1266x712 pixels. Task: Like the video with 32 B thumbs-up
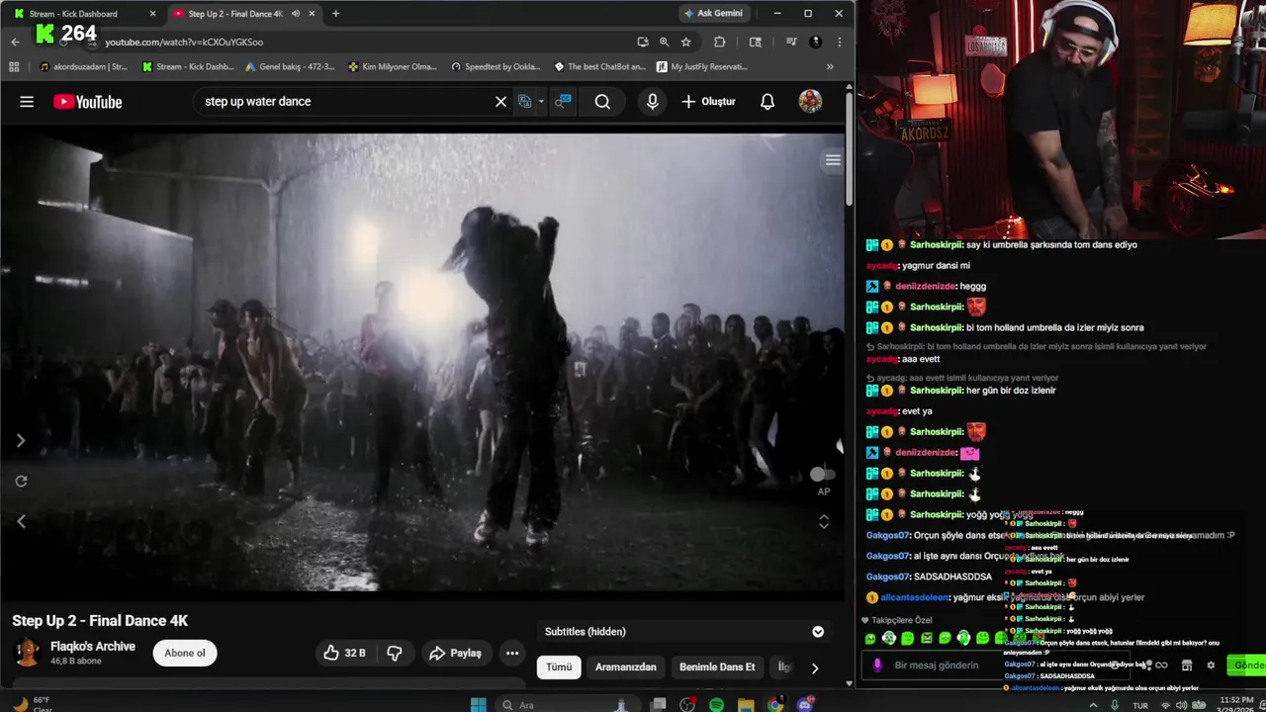pyautogui.click(x=345, y=653)
